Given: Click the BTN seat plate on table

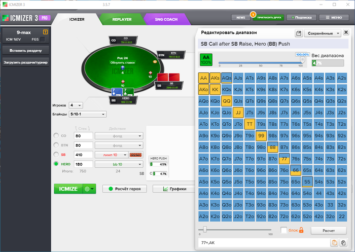Looking at the screenshot, I should pyautogui.click(x=171, y=55).
